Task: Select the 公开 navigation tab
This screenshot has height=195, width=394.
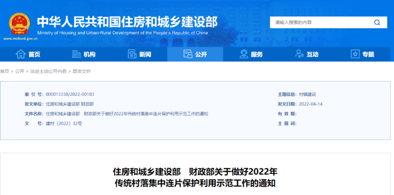Action: [x=195, y=54]
